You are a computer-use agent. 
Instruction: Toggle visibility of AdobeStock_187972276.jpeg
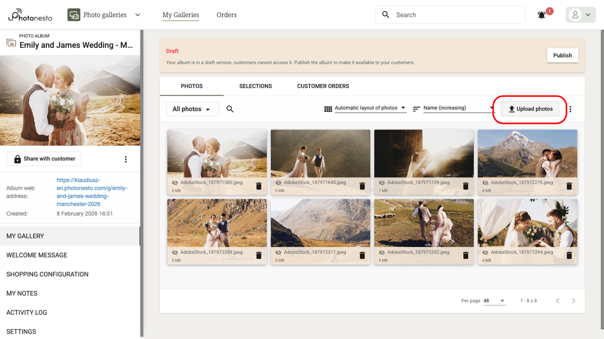(485, 183)
